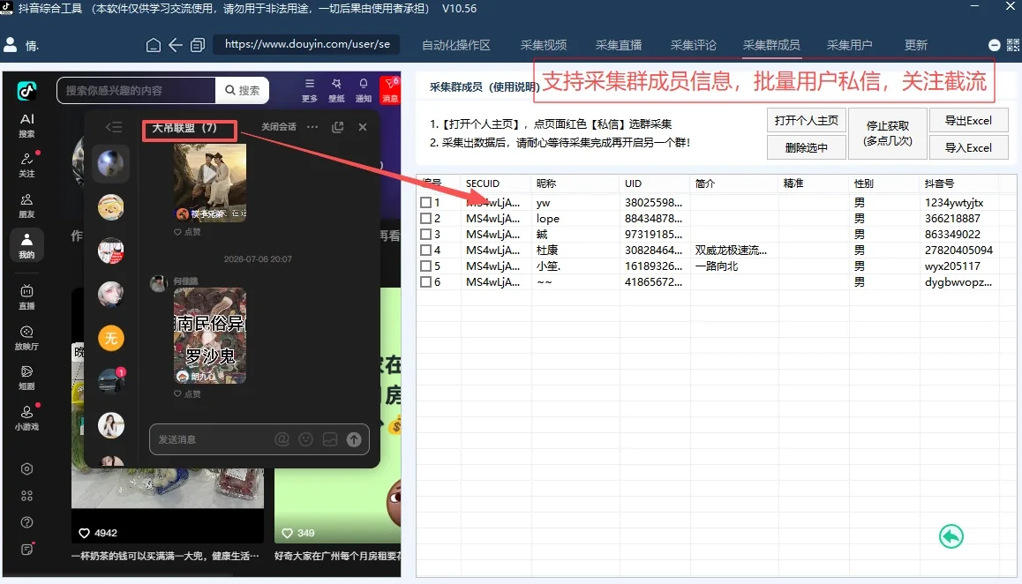Click 打开个人主页 button
1022x584 pixels.
coord(807,121)
